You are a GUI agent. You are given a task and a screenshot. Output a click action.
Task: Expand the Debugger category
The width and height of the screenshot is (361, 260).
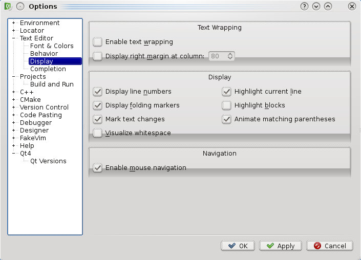pos(14,123)
